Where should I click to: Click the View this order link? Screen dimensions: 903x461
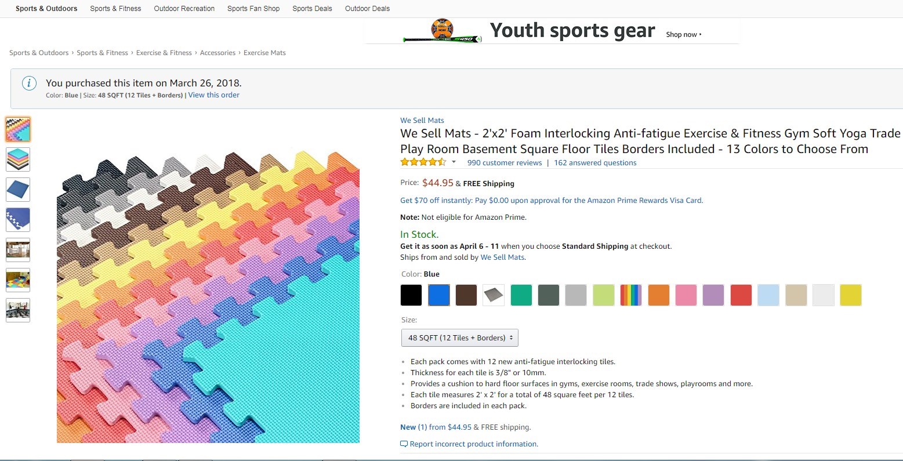click(213, 95)
